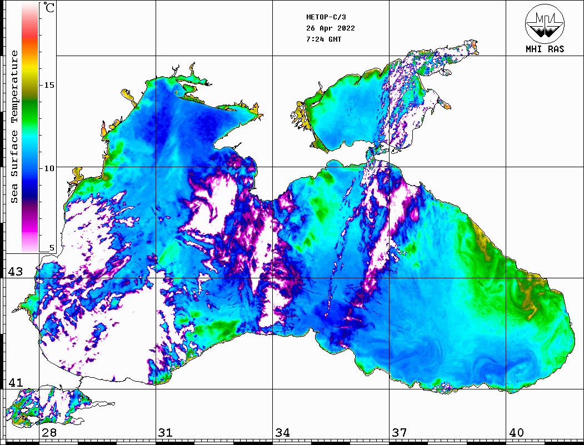Click the 'MHI RAS' caption text

[x=545, y=49]
